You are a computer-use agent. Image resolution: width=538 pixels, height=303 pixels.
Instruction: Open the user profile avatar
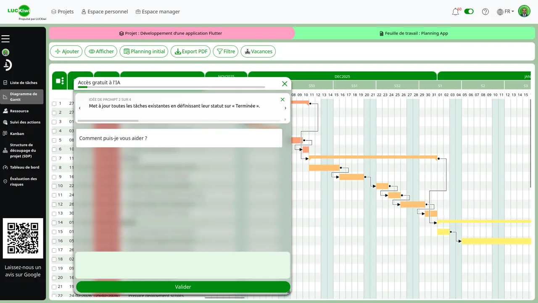click(524, 11)
